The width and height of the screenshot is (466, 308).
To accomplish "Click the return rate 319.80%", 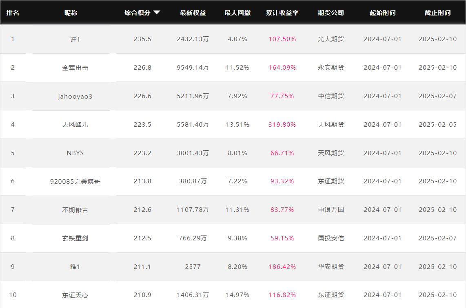I will tap(282, 125).
